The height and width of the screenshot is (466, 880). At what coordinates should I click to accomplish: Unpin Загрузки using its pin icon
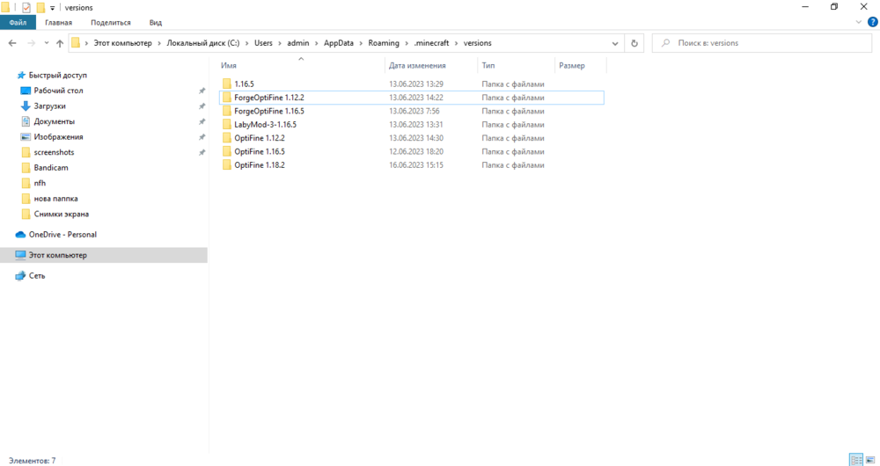(x=202, y=106)
